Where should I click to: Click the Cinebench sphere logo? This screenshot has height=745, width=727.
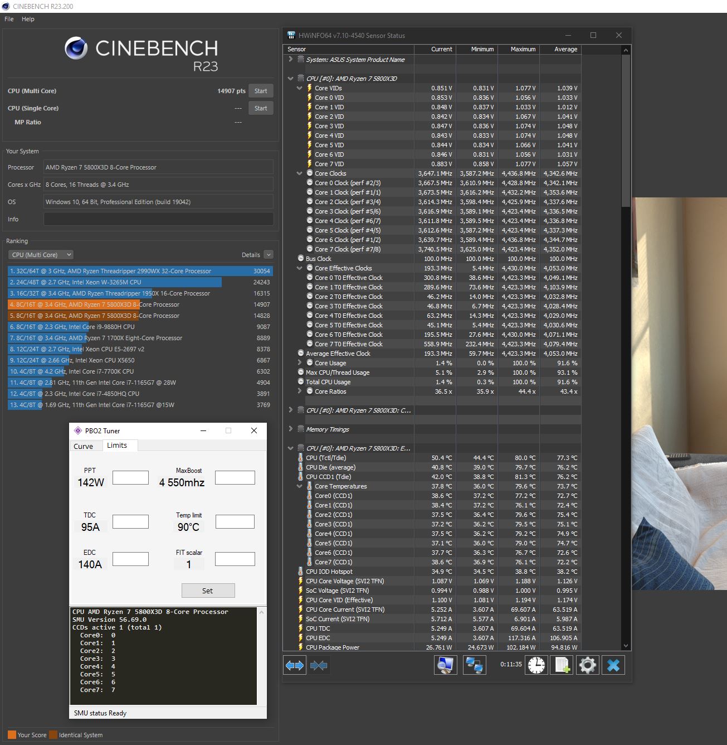[x=76, y=49]
